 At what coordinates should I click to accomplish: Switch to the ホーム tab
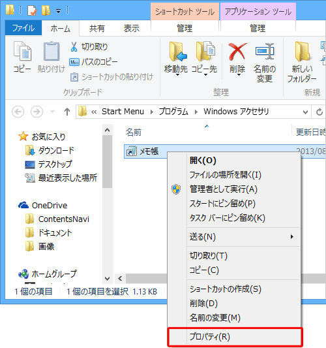tap(60, 29)
